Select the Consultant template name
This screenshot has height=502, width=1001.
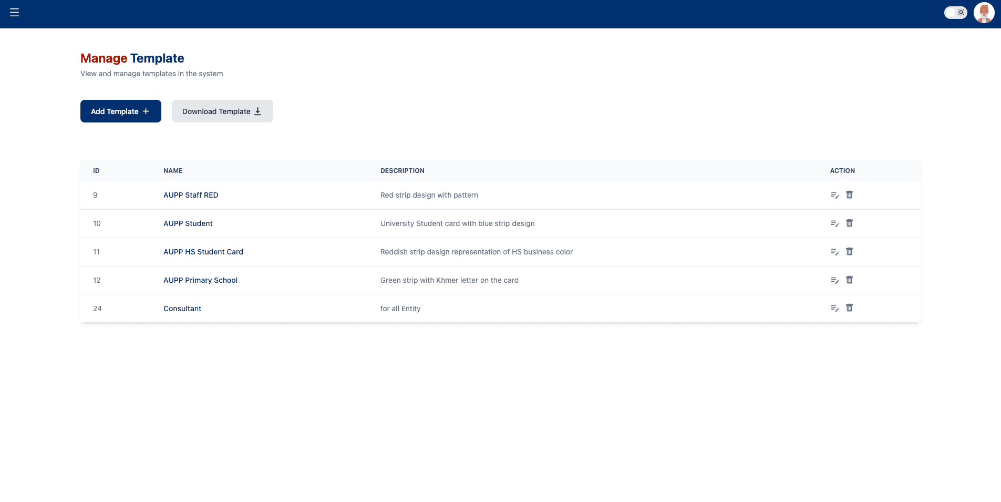(182, 309)
